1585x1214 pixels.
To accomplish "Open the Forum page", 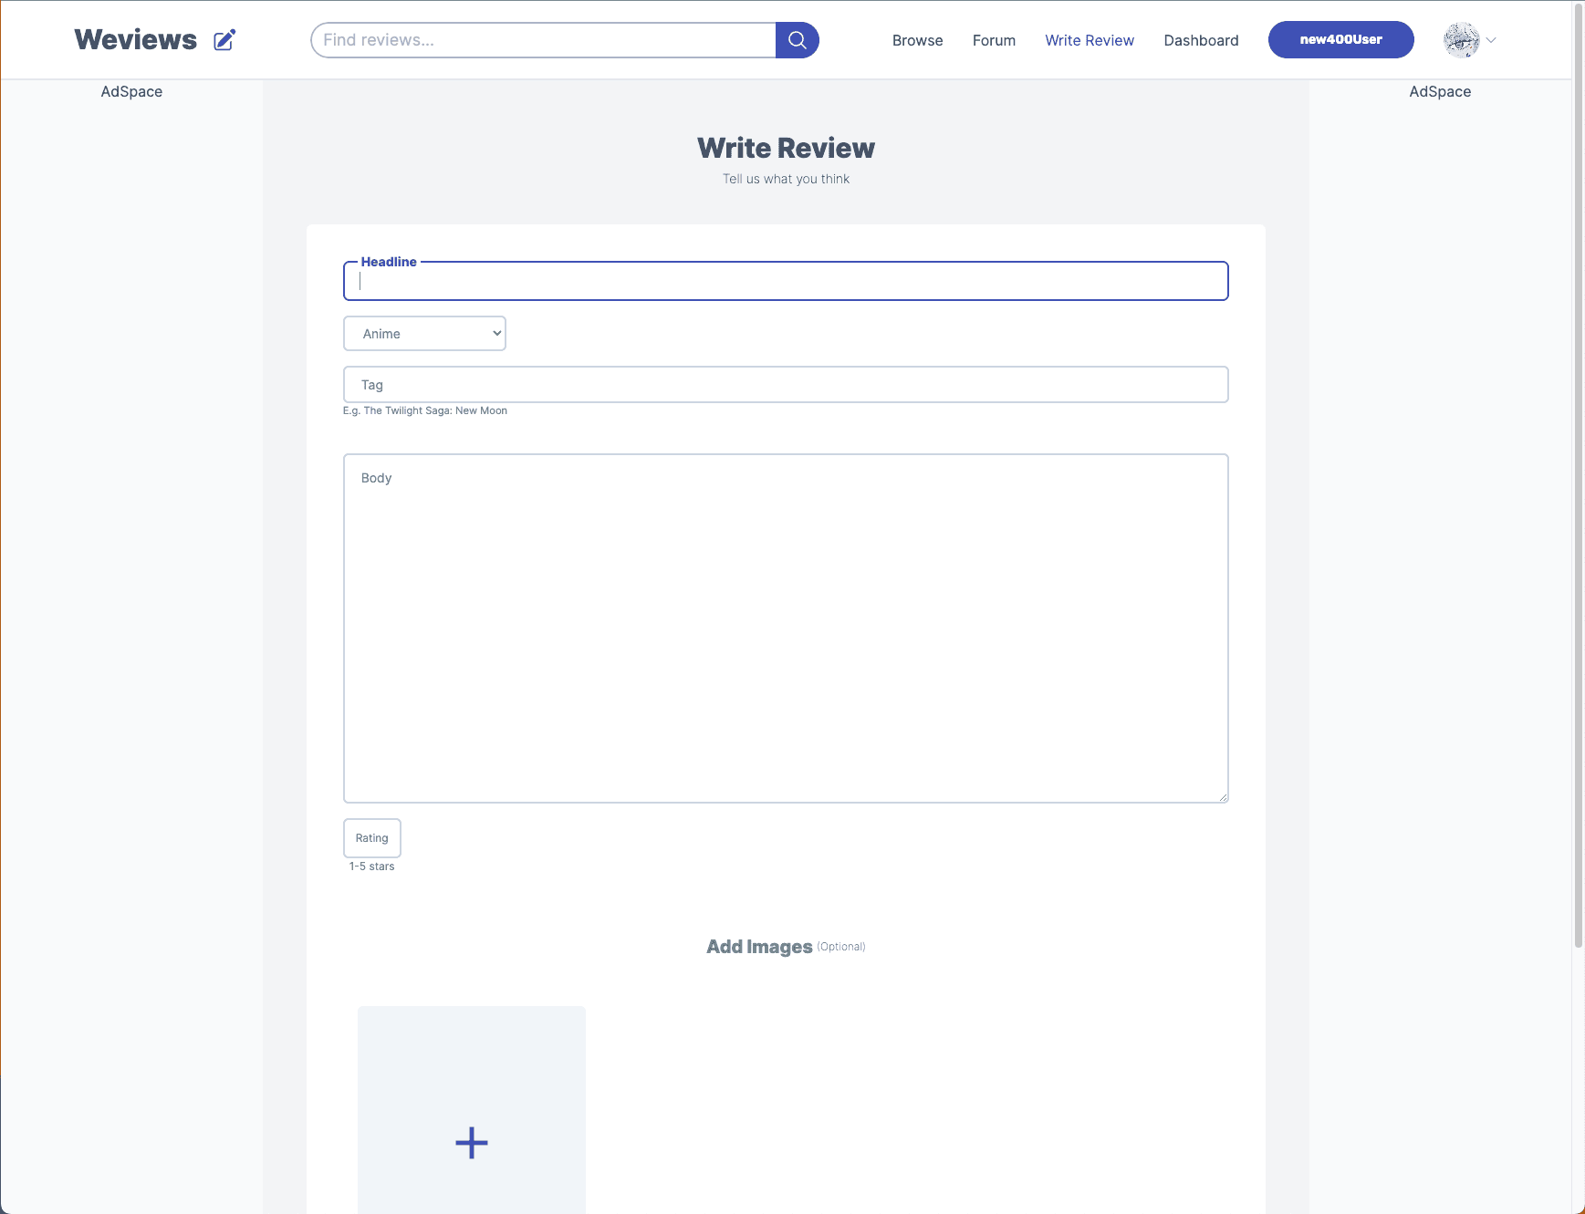I will [994, 40].
